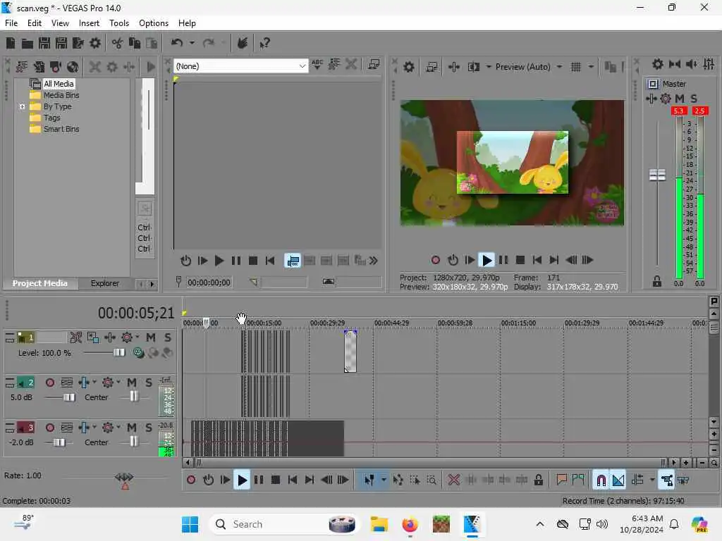The height and width of the screenshot is (541, 722).
Task: Click the Play button in timeline transport
Action: click(x=242, y=480)
